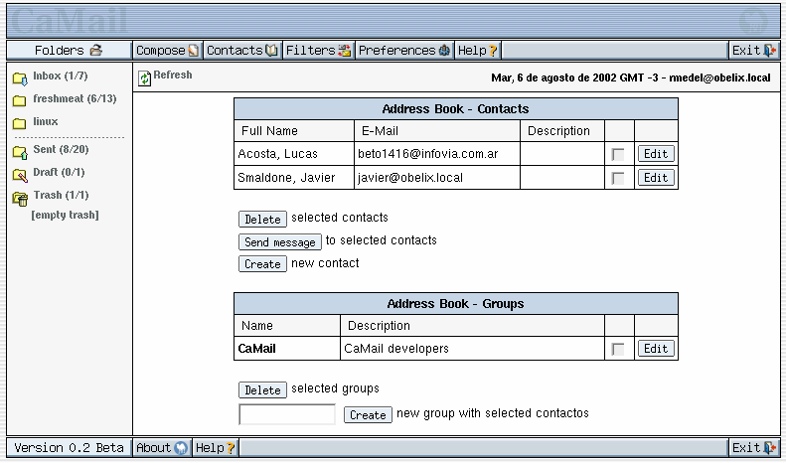Tick the CaMail group checkbox

pyautogui.click(x=618, y=349)
